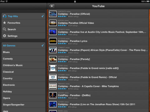This screenshot has height=112, width=150.
Task: Click star rating of Coldplay - Paradise (Official)
Action: 62,16
